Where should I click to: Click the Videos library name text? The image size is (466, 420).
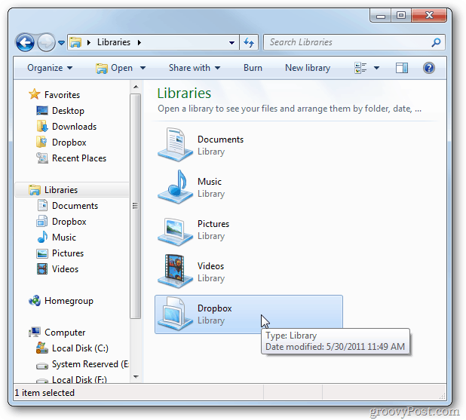[210, 266]
